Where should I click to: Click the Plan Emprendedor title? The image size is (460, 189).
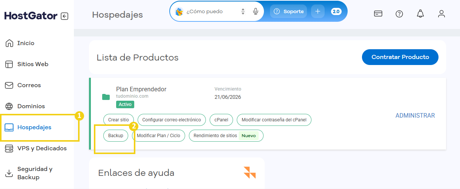point(141,89)
